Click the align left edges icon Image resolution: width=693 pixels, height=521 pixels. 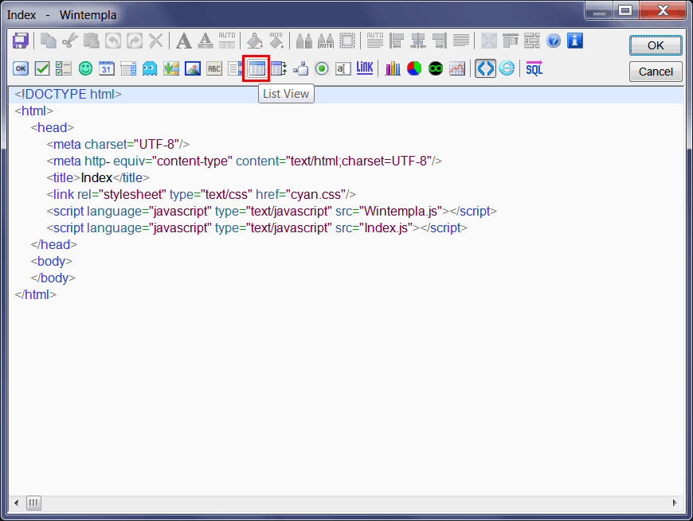397,41
